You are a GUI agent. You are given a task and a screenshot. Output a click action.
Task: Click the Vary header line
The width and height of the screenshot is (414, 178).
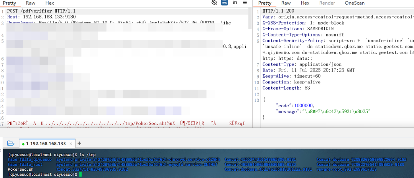point(338,17)
